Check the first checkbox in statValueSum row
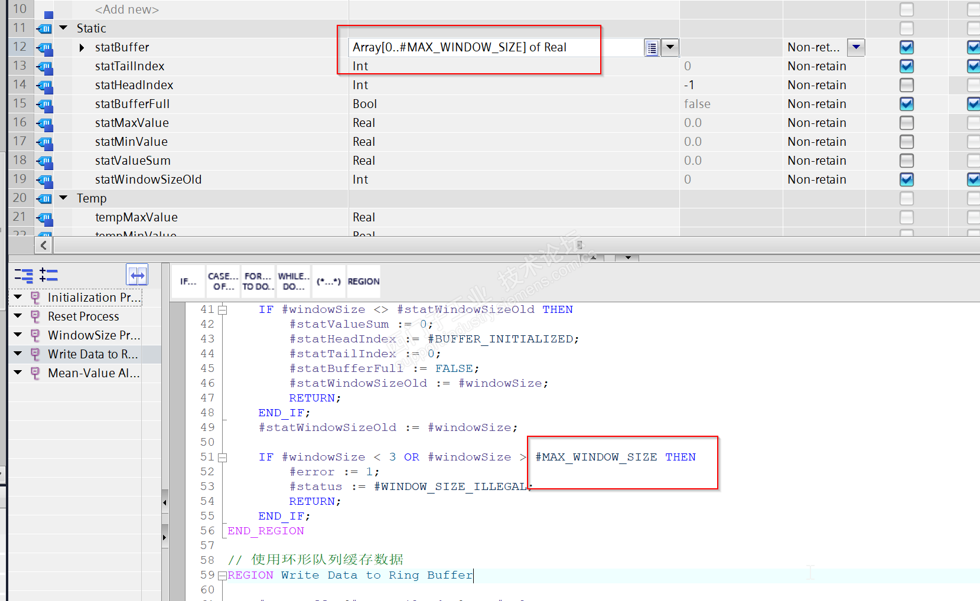Image resolution: width=980 pixels, height=601 pixels. [907, 161]
